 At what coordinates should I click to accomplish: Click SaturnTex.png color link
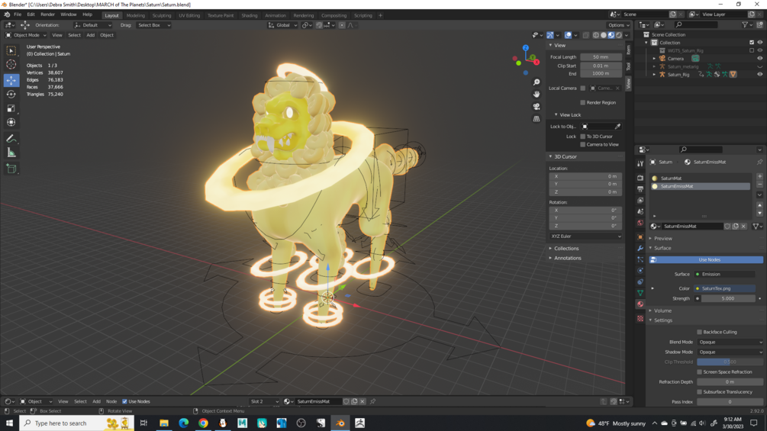click(724, 288)
